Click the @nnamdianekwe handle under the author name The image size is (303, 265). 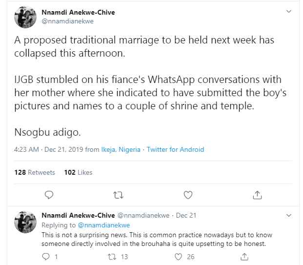(68, 21)
